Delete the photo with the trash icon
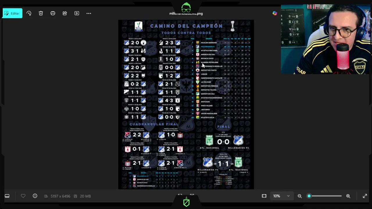This screenshot has width=372, height=209. coord(41,13)
